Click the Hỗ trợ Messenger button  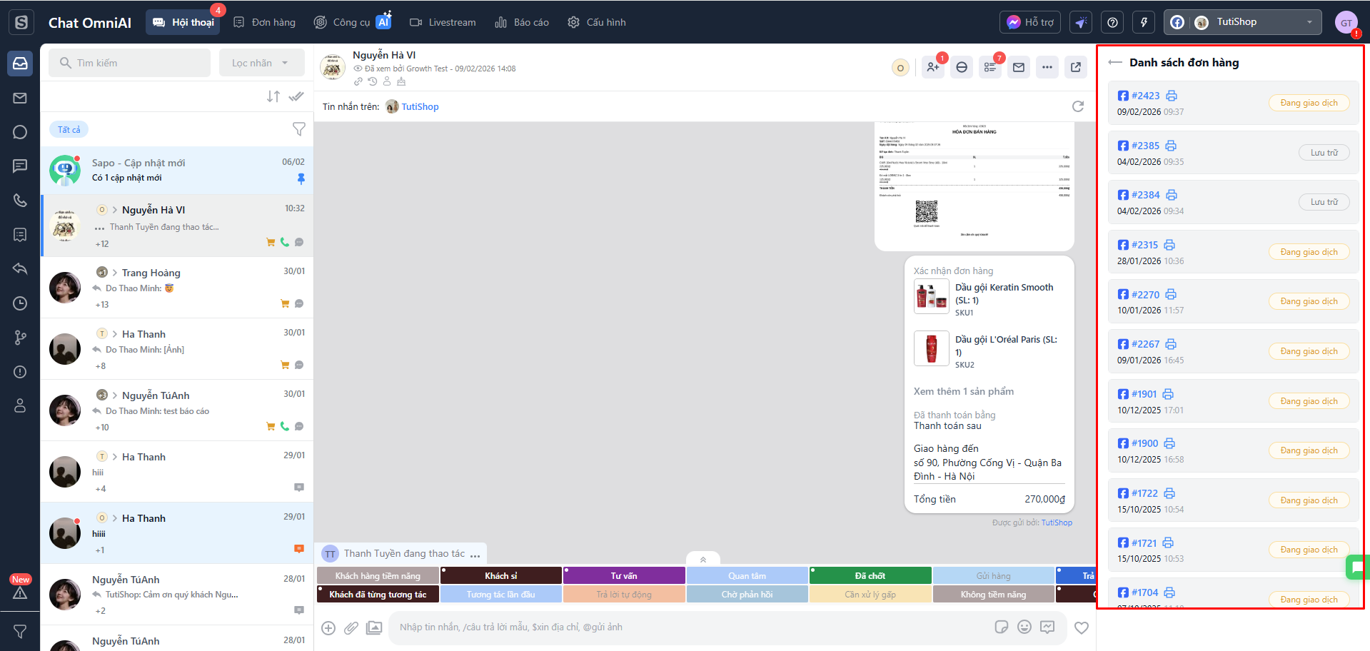(1030, 22)
